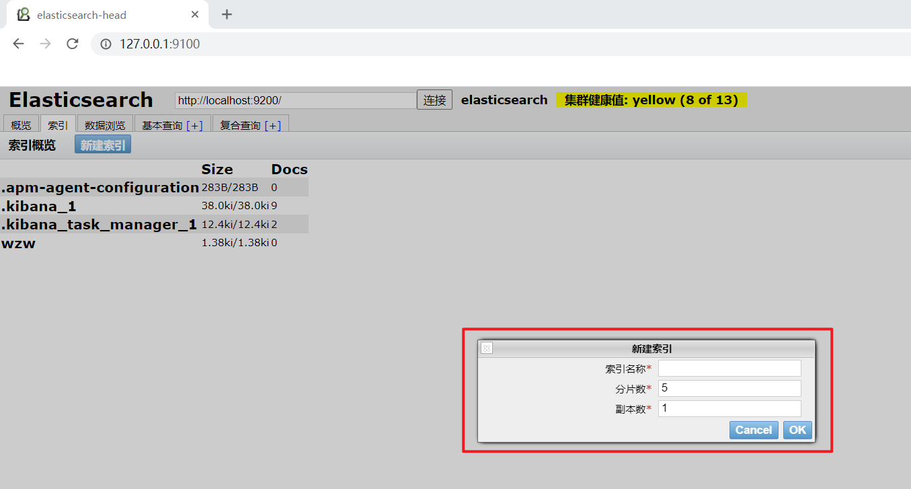
Task: Click the elasticsearch-head tab favicon
Action: coord(24,14)
